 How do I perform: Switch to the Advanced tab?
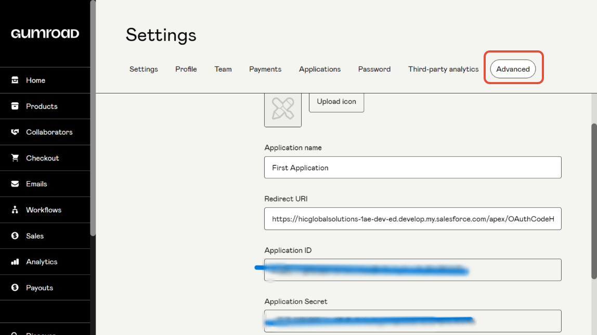[x=513, y=69]
